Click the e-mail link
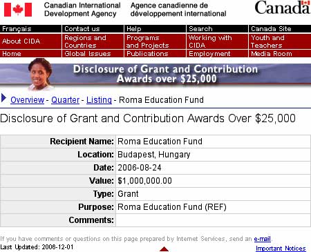Screen dimensions: 311x252 click(x=263, y=239)
